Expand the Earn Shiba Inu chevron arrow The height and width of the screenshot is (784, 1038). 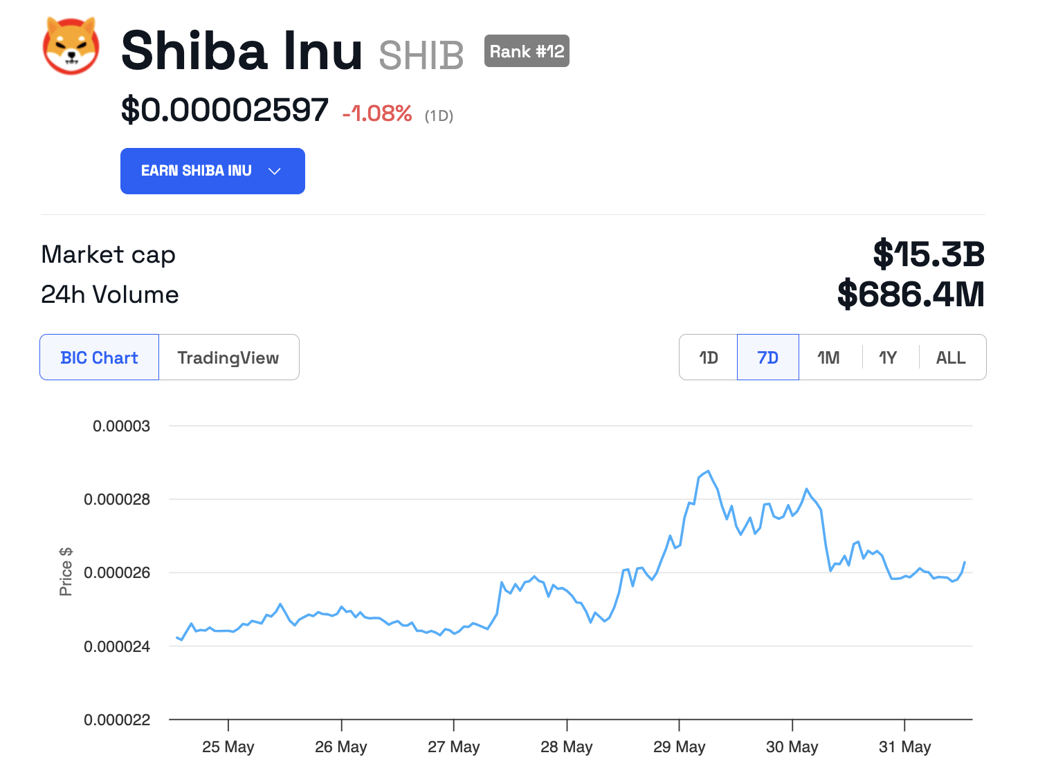point(275,171)
